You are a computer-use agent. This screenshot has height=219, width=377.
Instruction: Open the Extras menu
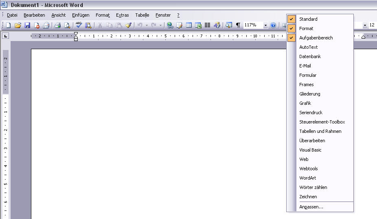pos(123,15)
